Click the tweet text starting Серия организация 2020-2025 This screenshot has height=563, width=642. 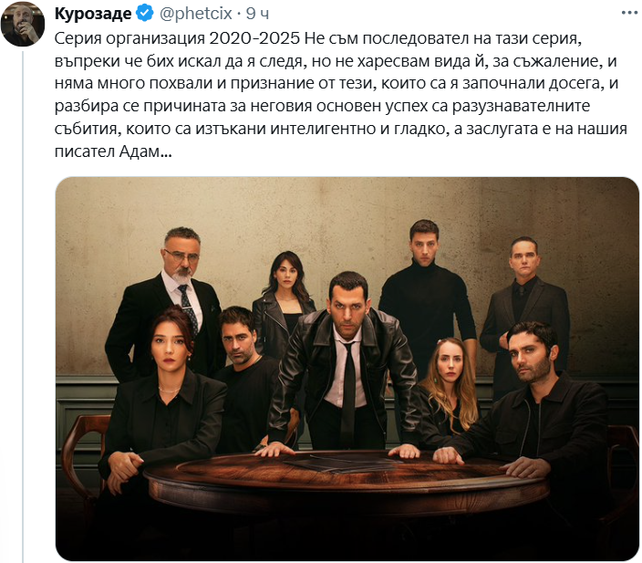341,95
